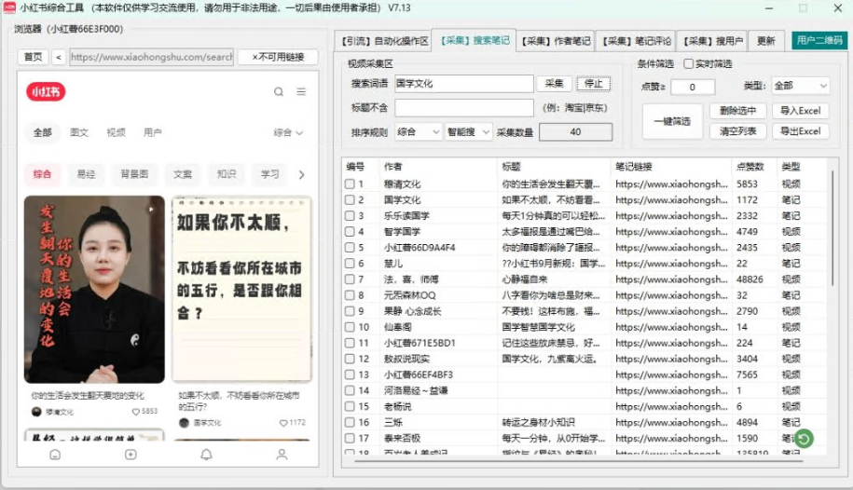This screenshot has width=853, height=490.
Task: Click the 小红书 red logo
Action: tap(47, 92)
